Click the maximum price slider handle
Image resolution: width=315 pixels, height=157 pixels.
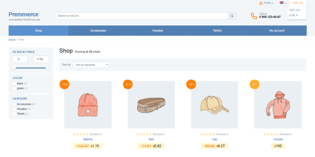click(47, 68)
